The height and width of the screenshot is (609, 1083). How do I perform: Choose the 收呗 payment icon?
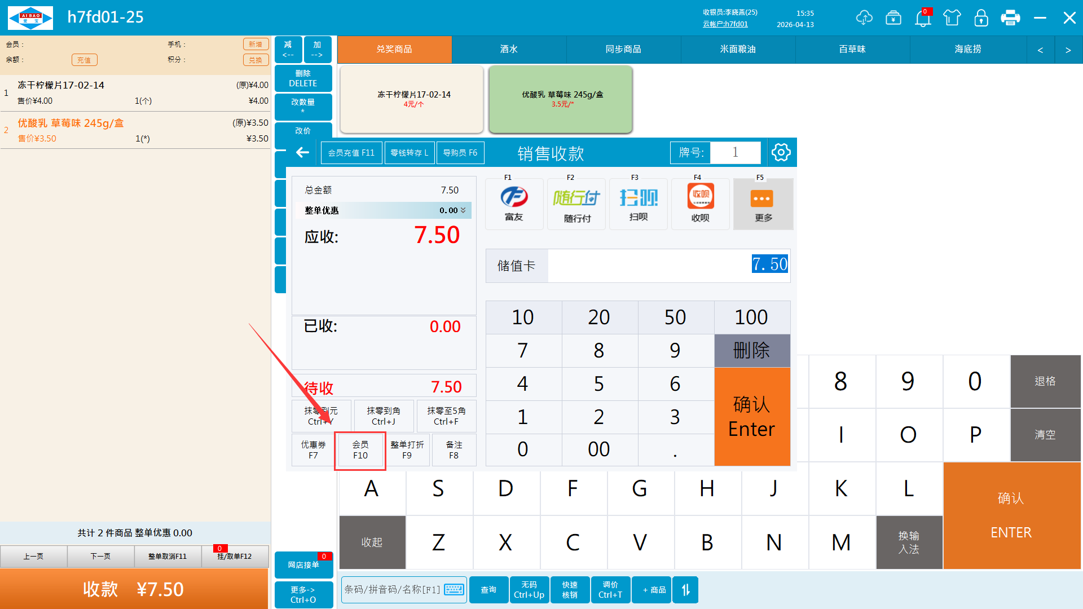pyautogui.click(x=701, y=204)
